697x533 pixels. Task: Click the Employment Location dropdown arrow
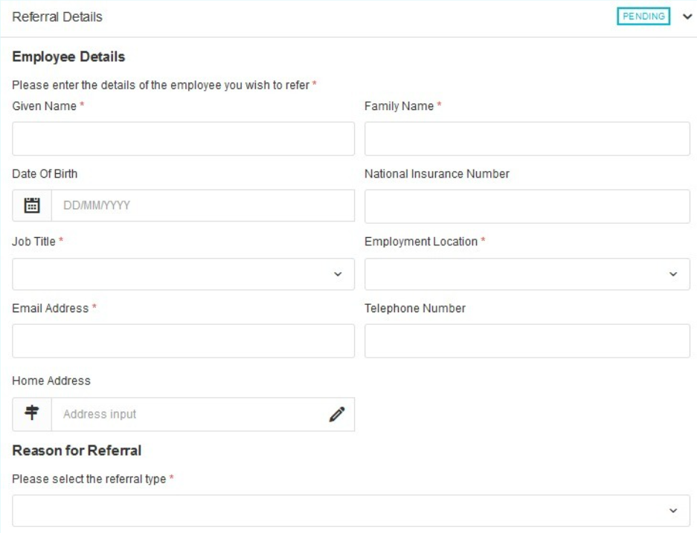click(673, 274)
